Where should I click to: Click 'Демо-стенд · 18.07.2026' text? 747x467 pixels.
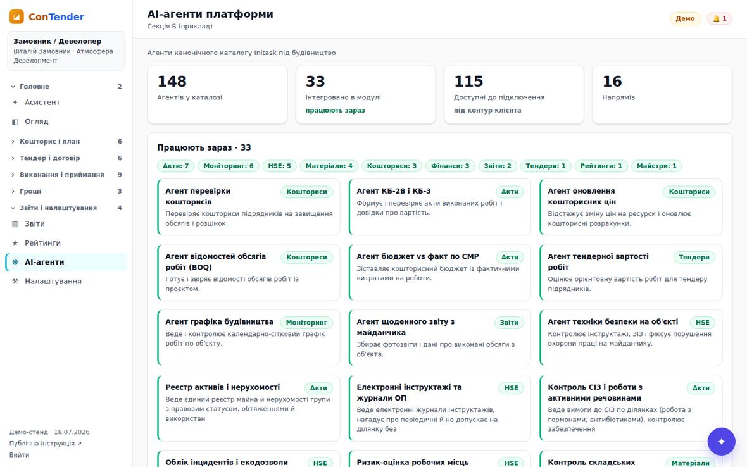point(49,432)
